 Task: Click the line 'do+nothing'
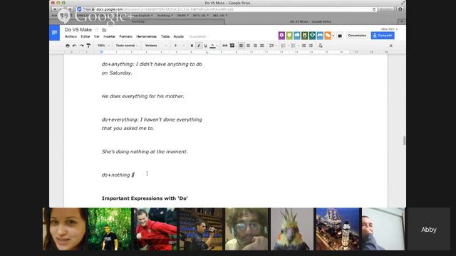[x=118, y=175]
